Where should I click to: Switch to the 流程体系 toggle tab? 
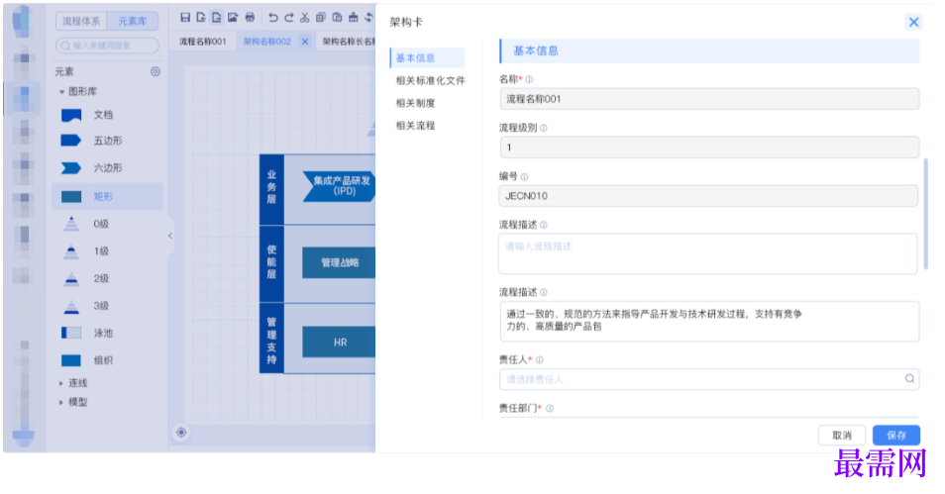point(81,21)
